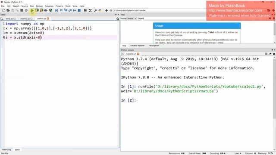Open the File menu

coord(3,6)
